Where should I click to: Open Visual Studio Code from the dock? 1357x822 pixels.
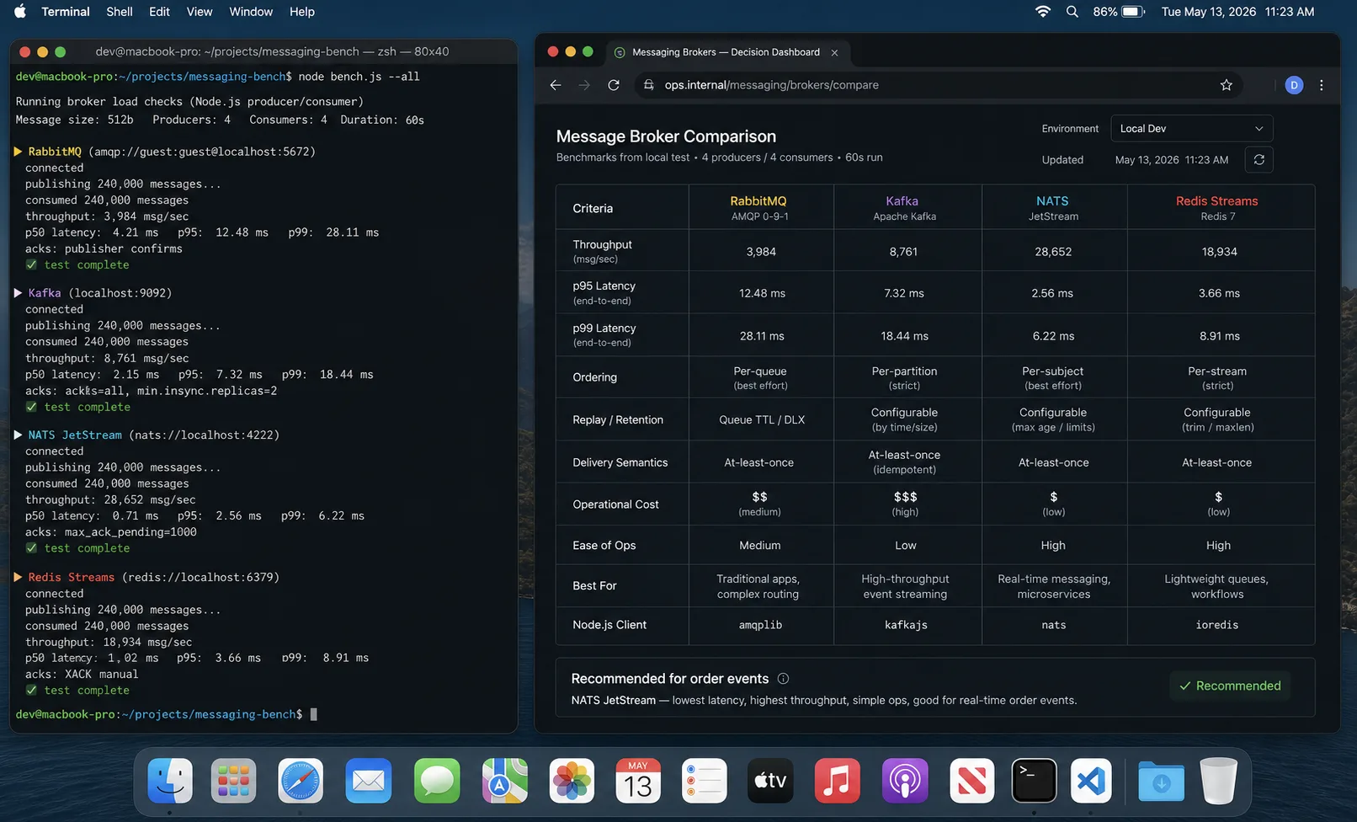point(1091,780)
